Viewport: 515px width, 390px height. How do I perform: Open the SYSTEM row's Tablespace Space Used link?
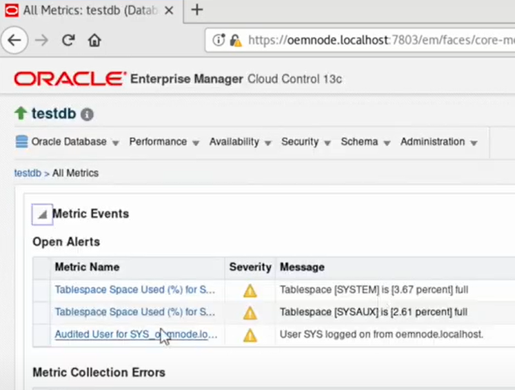click(134, 290)
